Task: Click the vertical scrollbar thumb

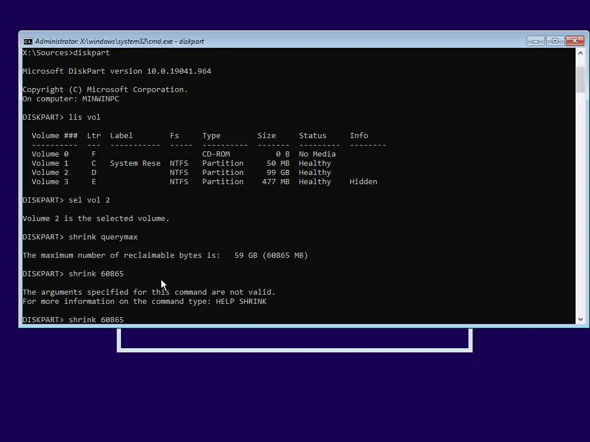Action: pos(580,79)
